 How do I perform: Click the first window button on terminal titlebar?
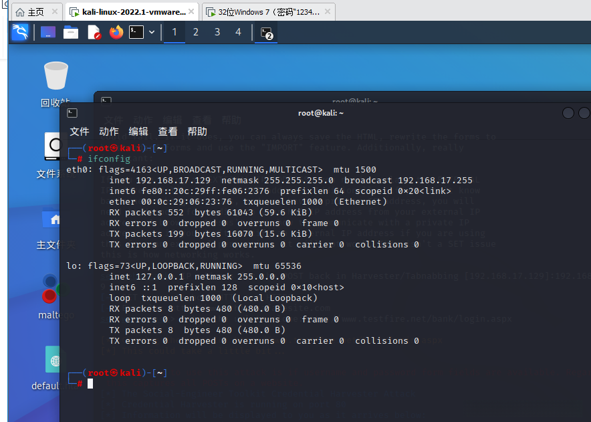[x=568, y=113]
